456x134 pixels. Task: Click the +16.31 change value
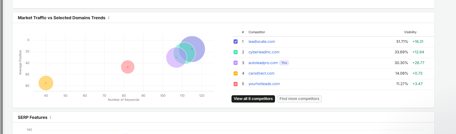pyautogui.click(x=418, y=42)
